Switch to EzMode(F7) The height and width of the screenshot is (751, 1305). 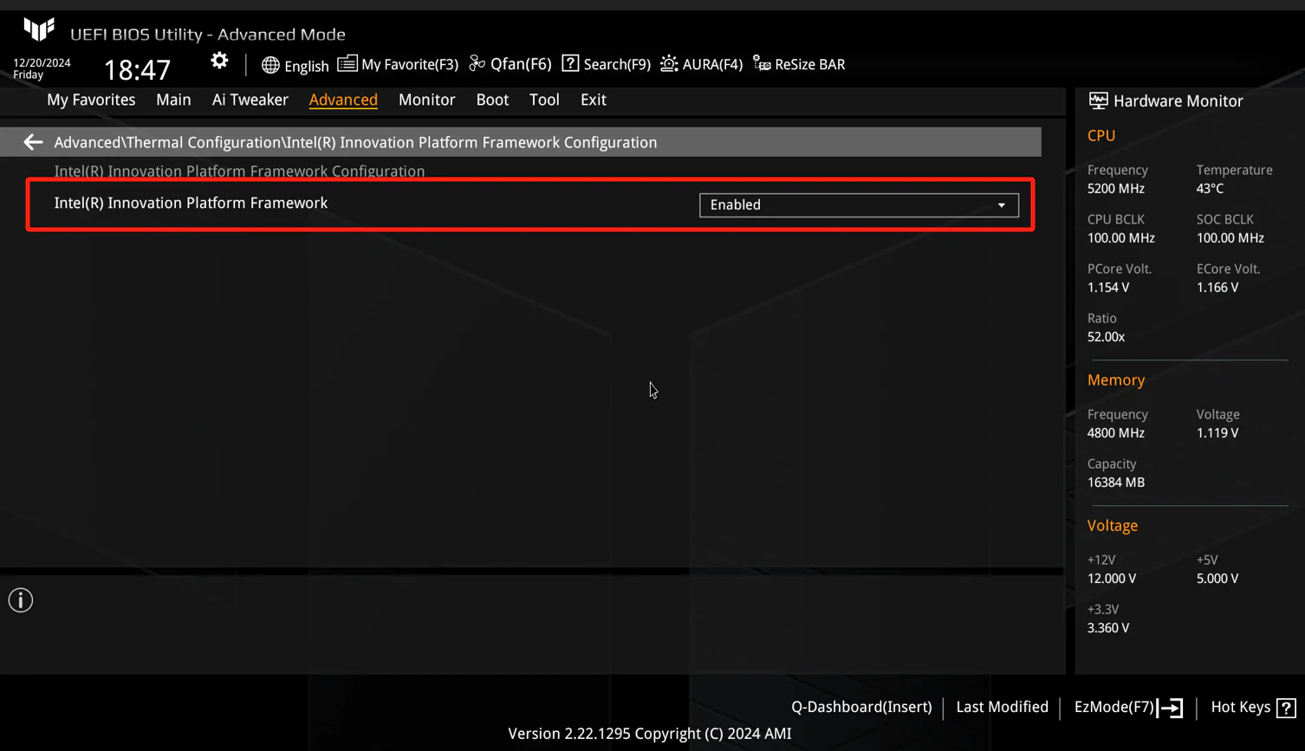click(1128, 708)
